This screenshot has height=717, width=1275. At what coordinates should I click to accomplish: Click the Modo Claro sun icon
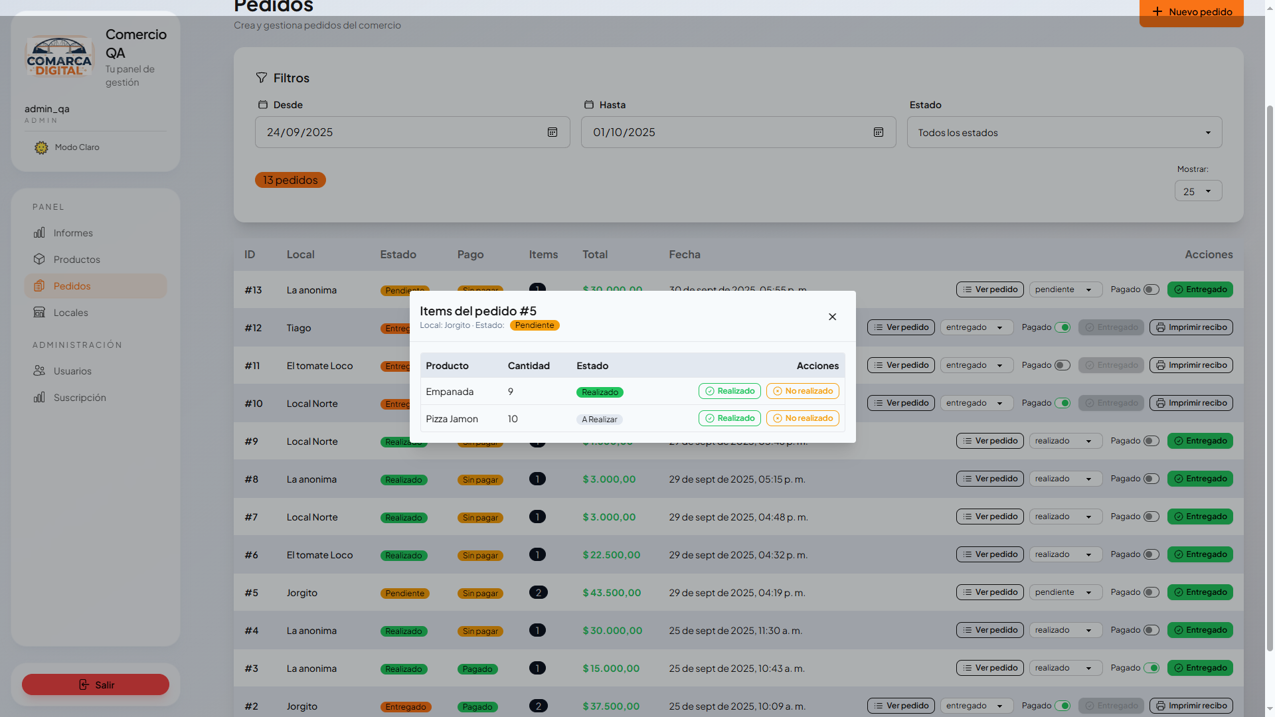point(41,147)
